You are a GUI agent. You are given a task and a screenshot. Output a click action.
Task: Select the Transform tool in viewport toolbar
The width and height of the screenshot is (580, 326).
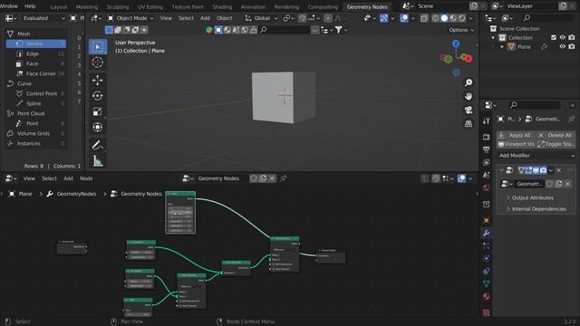click(x=98, y=127)
